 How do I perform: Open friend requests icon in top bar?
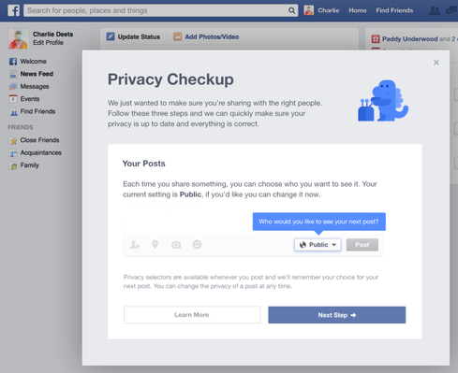point(435,10)
